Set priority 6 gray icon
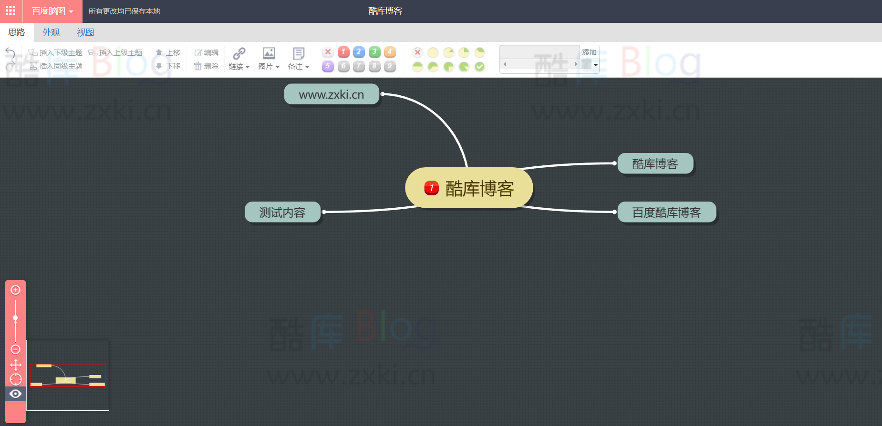The width and height of the screenshot is (882, 426). coord(343,66)
